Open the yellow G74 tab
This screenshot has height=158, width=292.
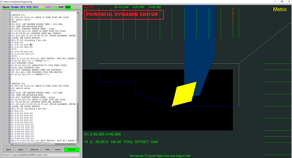tap(42, 7)
